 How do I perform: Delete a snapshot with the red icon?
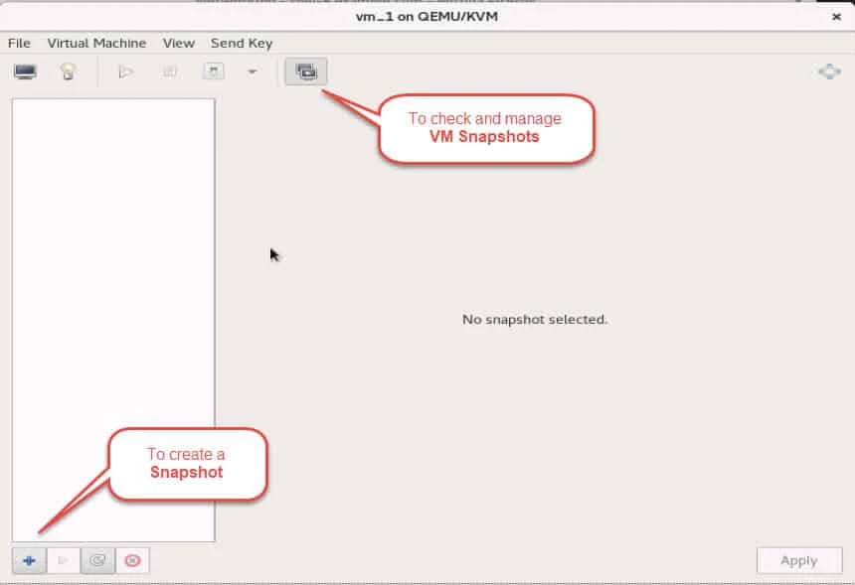tap(132, 559)
